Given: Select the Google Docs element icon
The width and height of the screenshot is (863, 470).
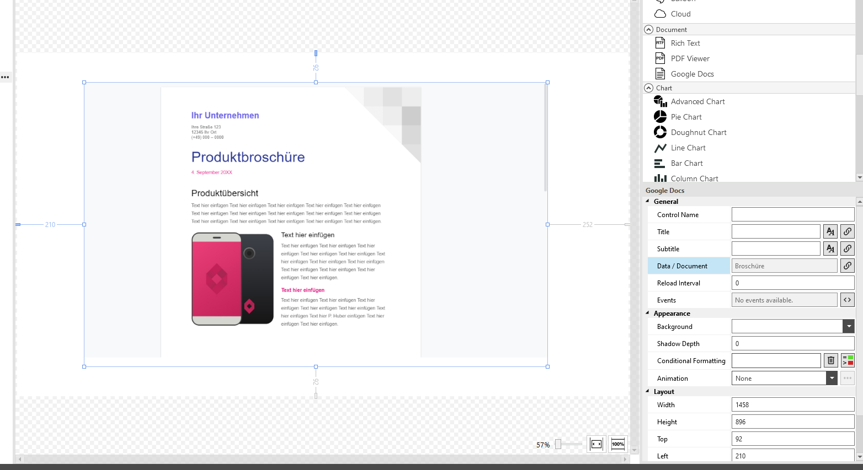Looking at the screenshot, I should (660, 74).
